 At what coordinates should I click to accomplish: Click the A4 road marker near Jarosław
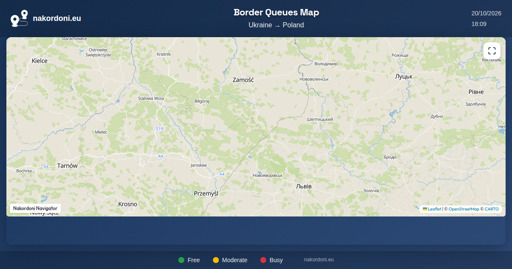(222, 174)
